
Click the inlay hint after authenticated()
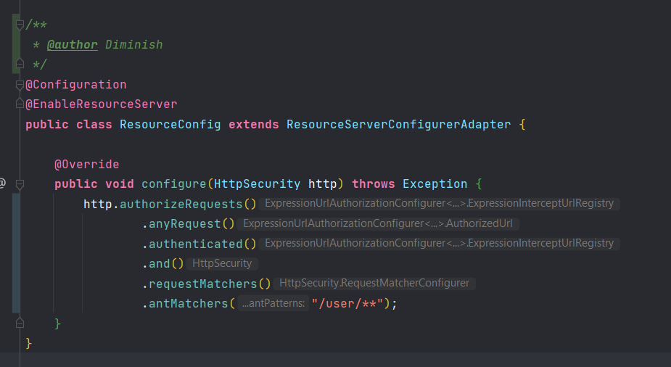tap(440, 244)
